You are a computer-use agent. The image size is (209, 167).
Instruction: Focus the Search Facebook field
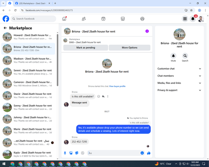coord(33,19)
